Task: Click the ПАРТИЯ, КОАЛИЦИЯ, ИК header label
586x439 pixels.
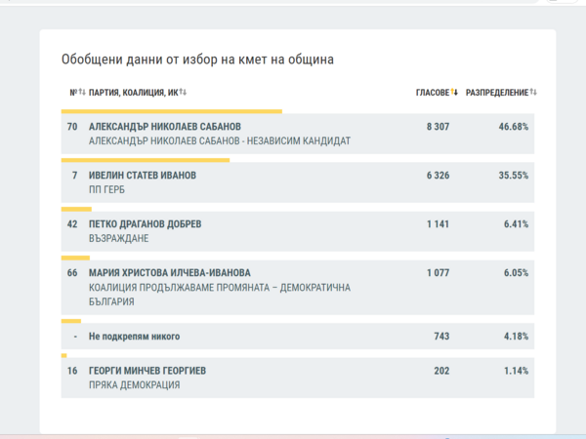Action: tap(133, 93)
